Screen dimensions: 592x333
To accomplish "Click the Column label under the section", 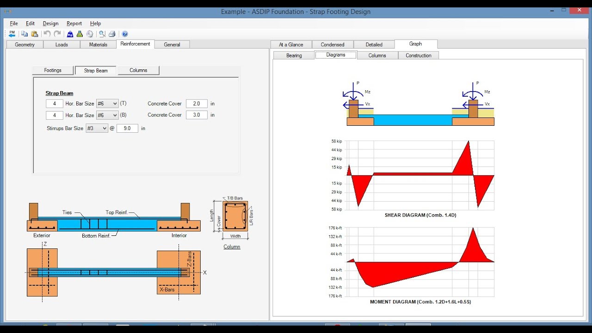I will (x=232, y=247).
